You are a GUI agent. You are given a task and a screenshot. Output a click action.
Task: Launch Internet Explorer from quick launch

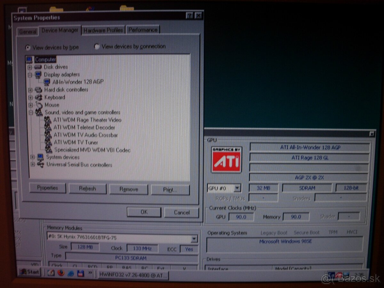click(71, 273)
